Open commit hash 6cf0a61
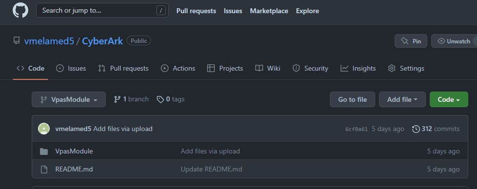This screenshot has width=477, height=189. [356, 129]
